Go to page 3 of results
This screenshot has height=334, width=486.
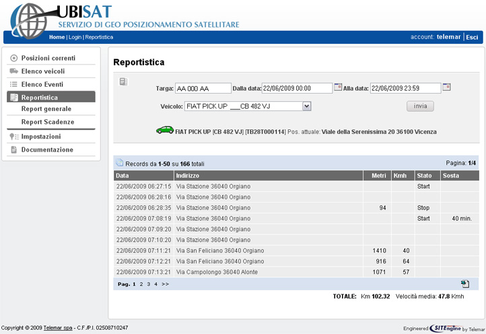(x=149, y=284)
